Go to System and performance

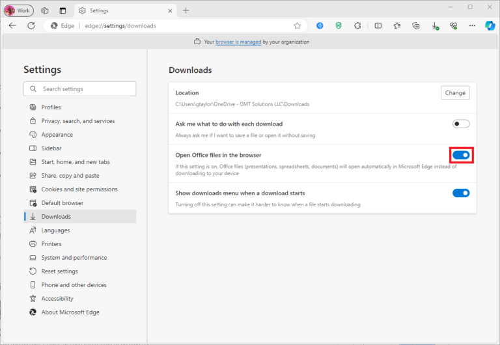[x=79, y=258]
